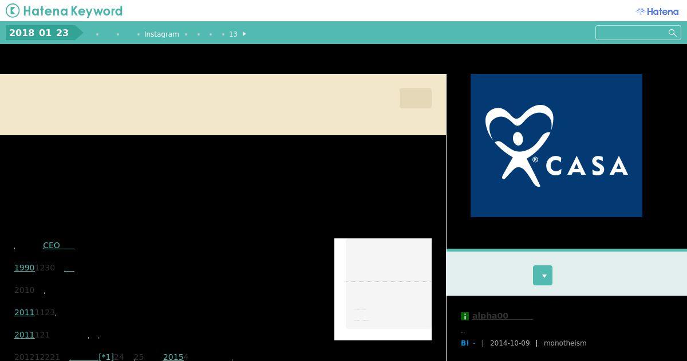Image resolution: width=687 pixels, height=361 pixels.
Task: Advance trending keywords with arrow
Action: point(244,34)
